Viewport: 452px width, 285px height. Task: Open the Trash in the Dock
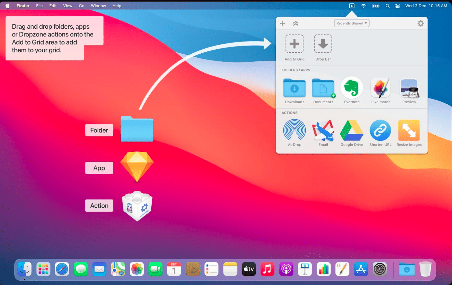tap(425, 269)
